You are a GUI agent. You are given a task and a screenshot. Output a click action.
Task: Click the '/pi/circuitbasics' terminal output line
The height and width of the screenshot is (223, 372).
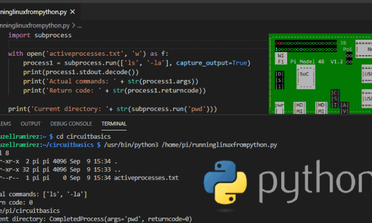pyautogui.click(x=30, y=211)
